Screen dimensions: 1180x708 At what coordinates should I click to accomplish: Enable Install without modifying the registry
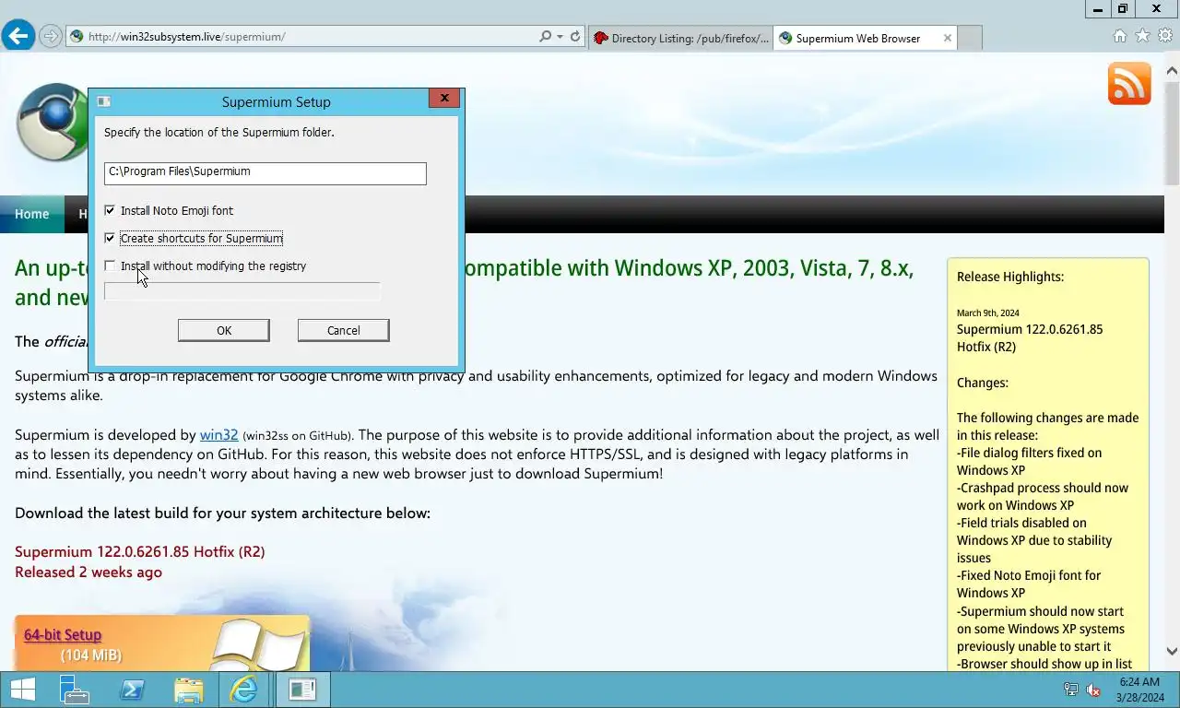click(110, 265)
